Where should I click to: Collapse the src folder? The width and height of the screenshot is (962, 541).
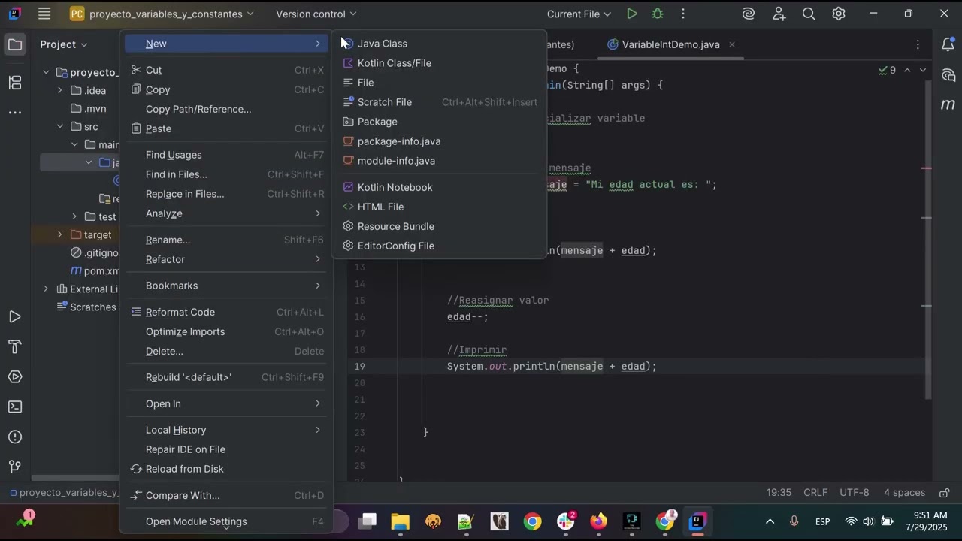pos(60,126)
